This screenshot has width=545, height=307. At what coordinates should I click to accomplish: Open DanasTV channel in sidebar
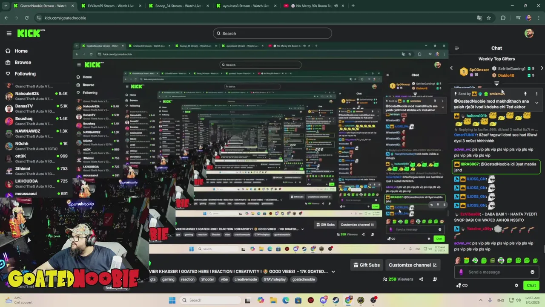tap(36, 108)
